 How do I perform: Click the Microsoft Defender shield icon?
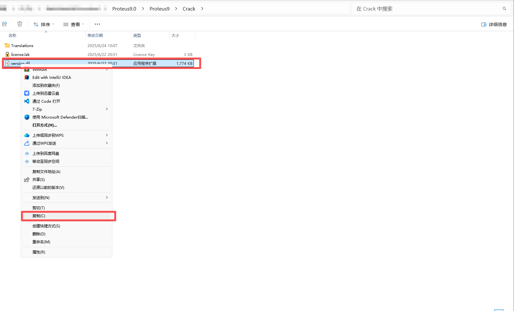27,117
